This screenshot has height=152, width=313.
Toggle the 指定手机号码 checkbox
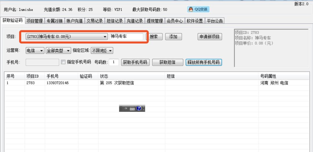tap(63, 62)
